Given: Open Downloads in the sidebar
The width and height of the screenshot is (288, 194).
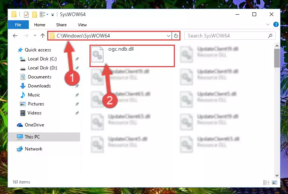Looking at the screenshot, I should (39, 86).
